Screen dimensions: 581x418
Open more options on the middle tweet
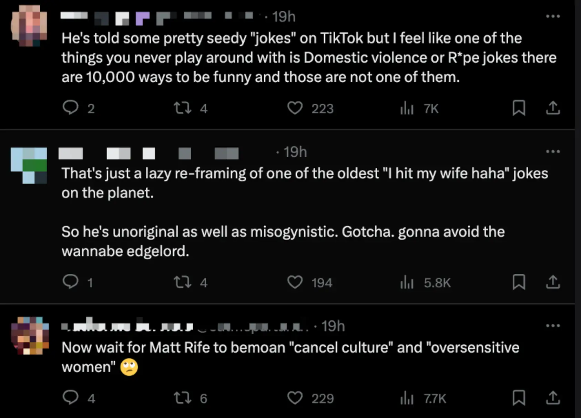pyautogui.click(x=553, y=151)
